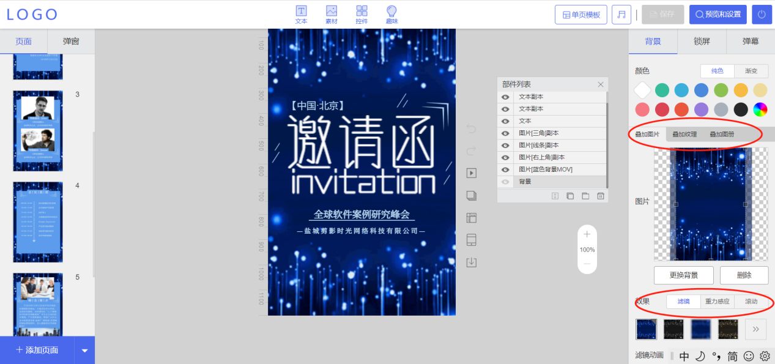The height and width of the screenshot is (364, 775).
Task: Select the 滚动 effect option
Action: tap(751, 301)
